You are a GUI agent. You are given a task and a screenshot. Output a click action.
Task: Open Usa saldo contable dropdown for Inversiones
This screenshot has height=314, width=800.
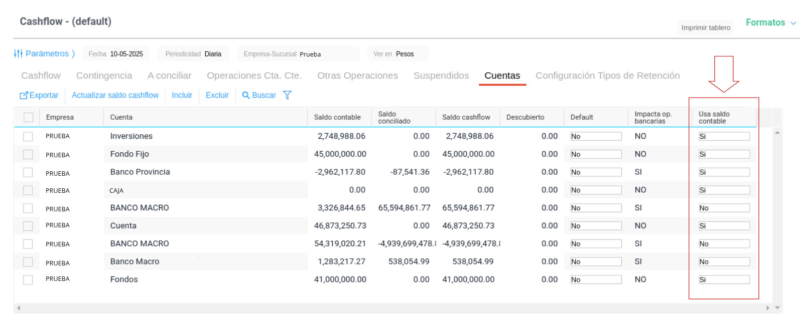click(724, 136)
